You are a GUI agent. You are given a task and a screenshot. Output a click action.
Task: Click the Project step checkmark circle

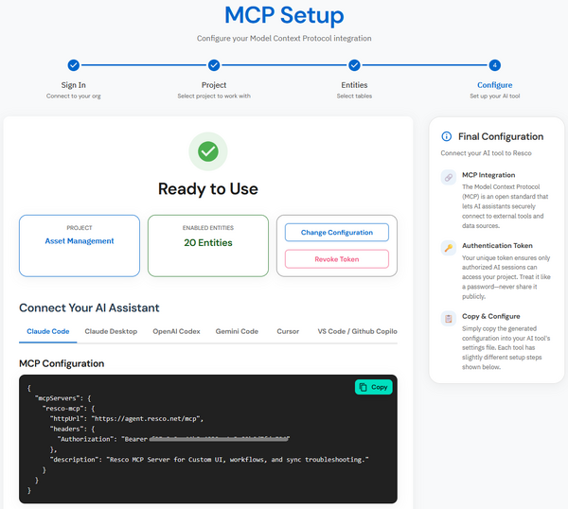[214, 65]
